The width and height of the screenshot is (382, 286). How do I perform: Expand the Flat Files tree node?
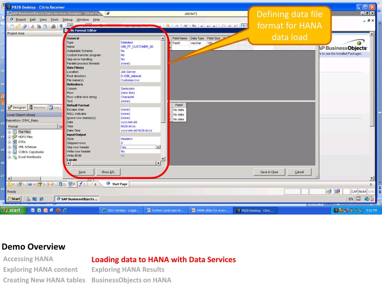[9, 132]
